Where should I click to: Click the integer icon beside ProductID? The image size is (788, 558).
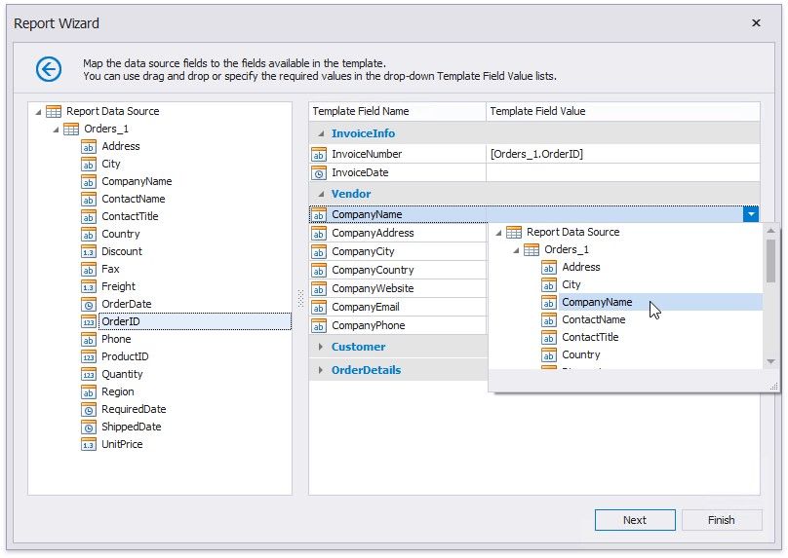coord(88,356)
